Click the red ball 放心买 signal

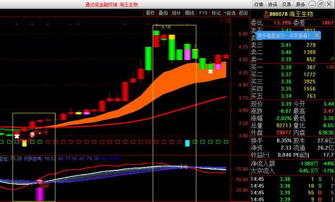tap(32, 135)
